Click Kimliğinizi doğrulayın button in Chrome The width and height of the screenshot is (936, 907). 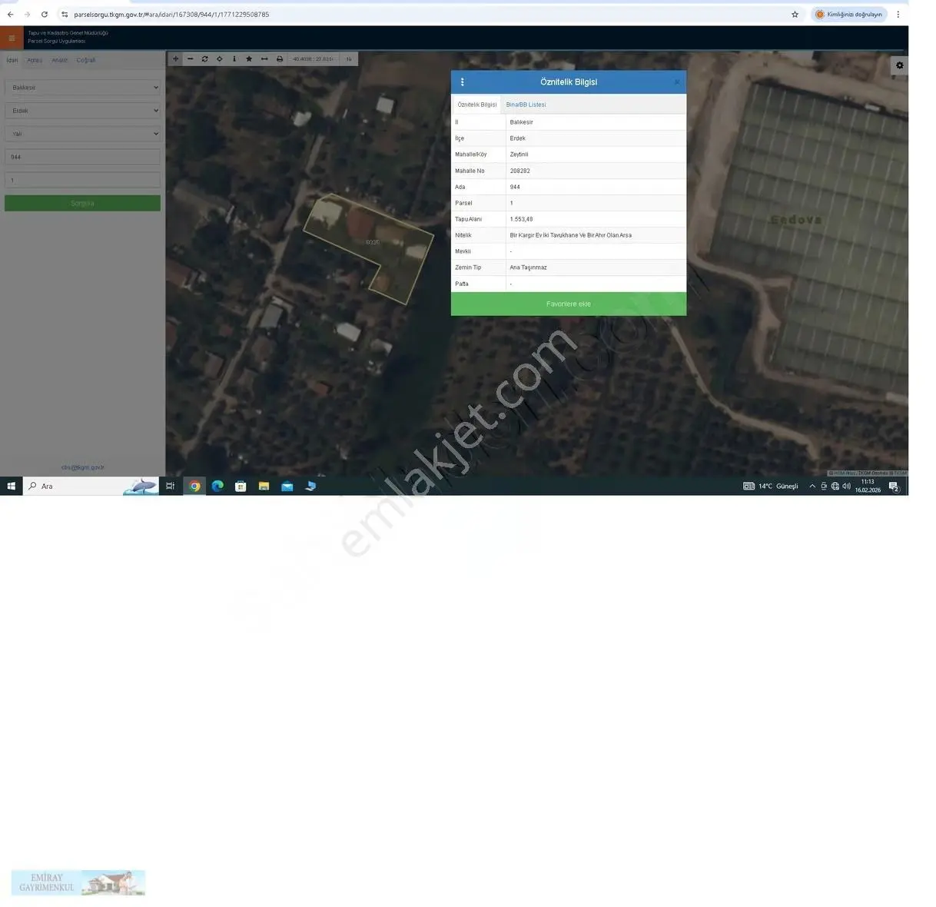click(x=849, y=15)
